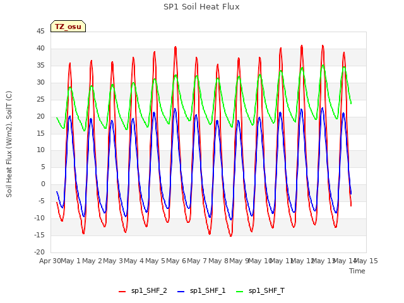Click the -20 y-axis tick label
The height and width of the screenshot is (303, 404).
(x=39, y=252)
